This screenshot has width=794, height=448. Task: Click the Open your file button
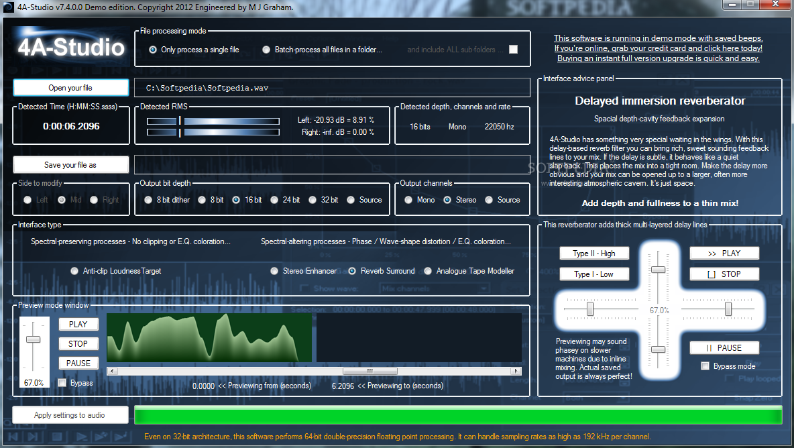click(x=70, y=88)
